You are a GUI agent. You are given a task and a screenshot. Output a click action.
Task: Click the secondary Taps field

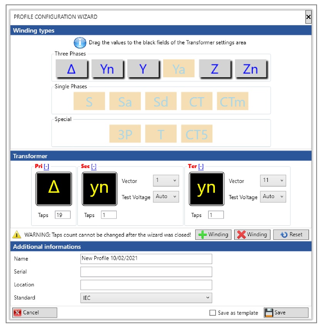tap(109, 215)
